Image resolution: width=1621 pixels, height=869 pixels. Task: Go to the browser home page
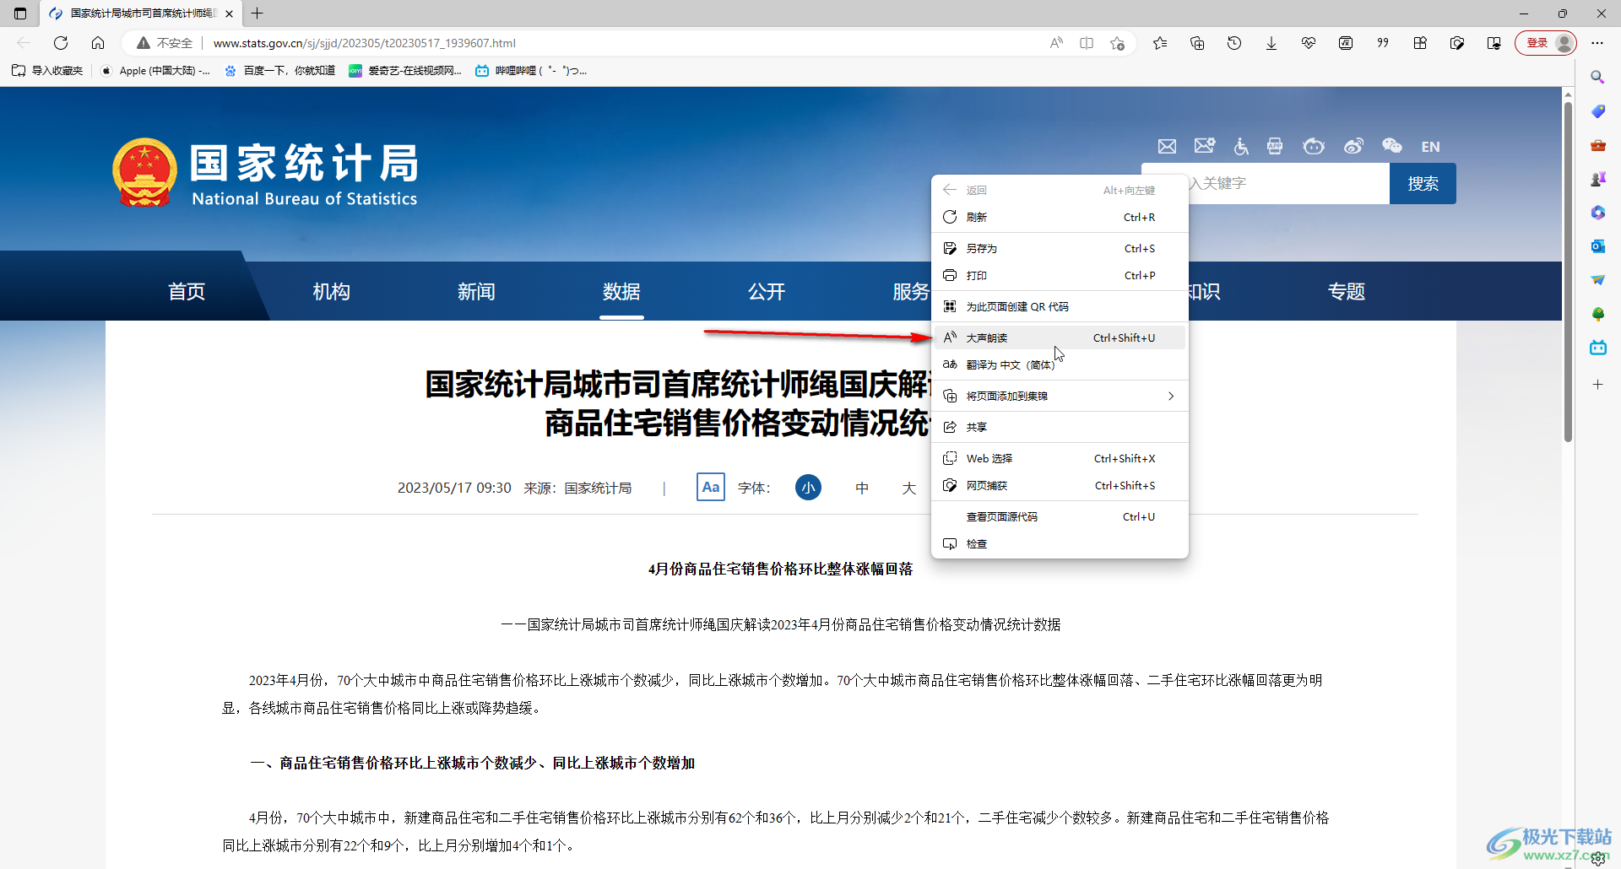[x=98, y=43]
